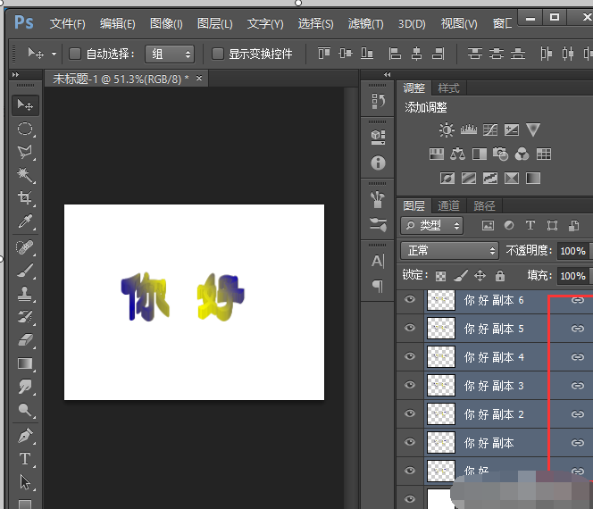Enable 自动选择 checkbox
The height and width of the screenshot is (509, 593).
(x=75, y=54)
